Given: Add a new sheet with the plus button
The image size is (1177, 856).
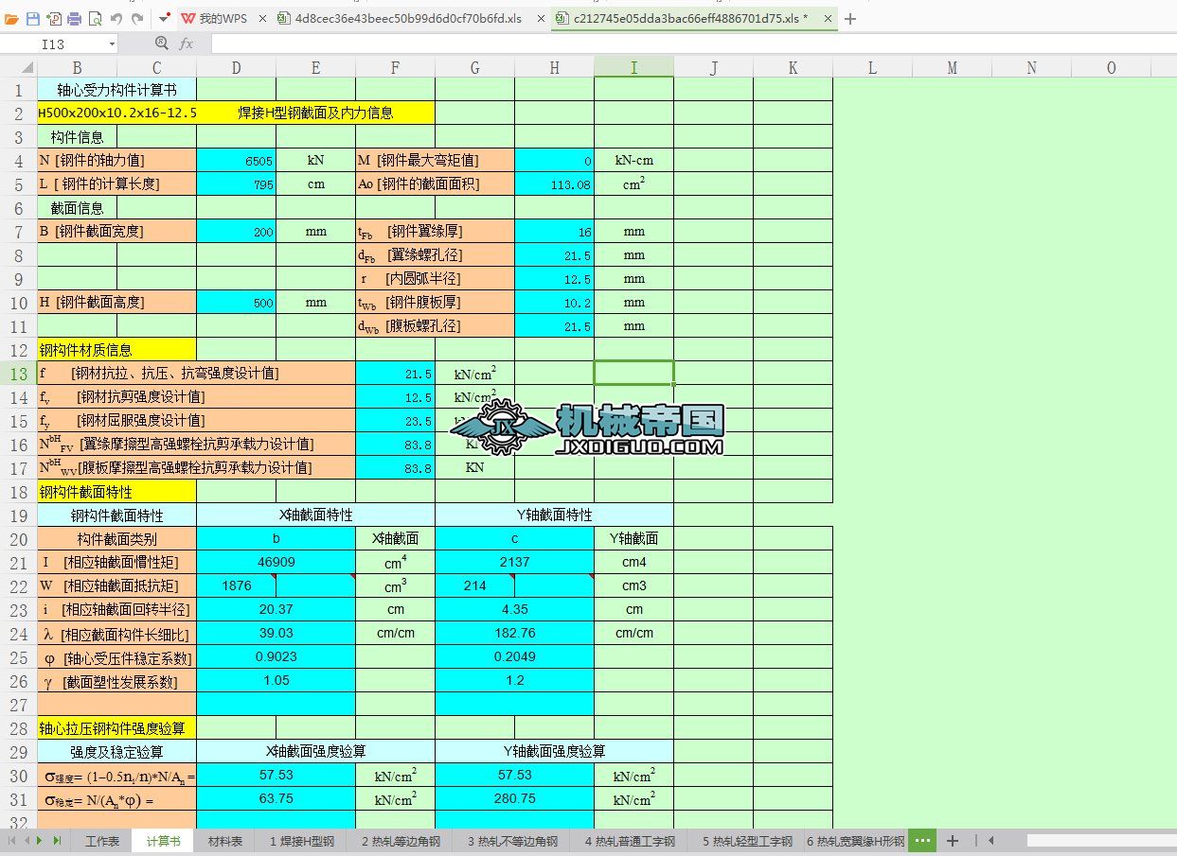Looking at the screenshot, I should click(x=953, y=841).
